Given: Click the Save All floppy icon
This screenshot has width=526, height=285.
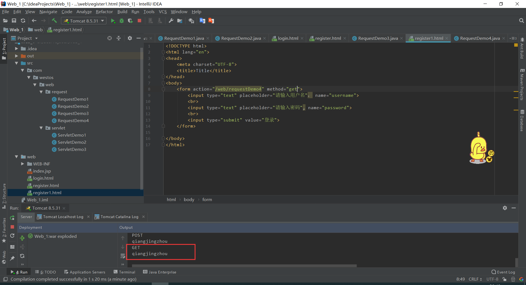Looking at the screenshot, I should tap(14, 21).
